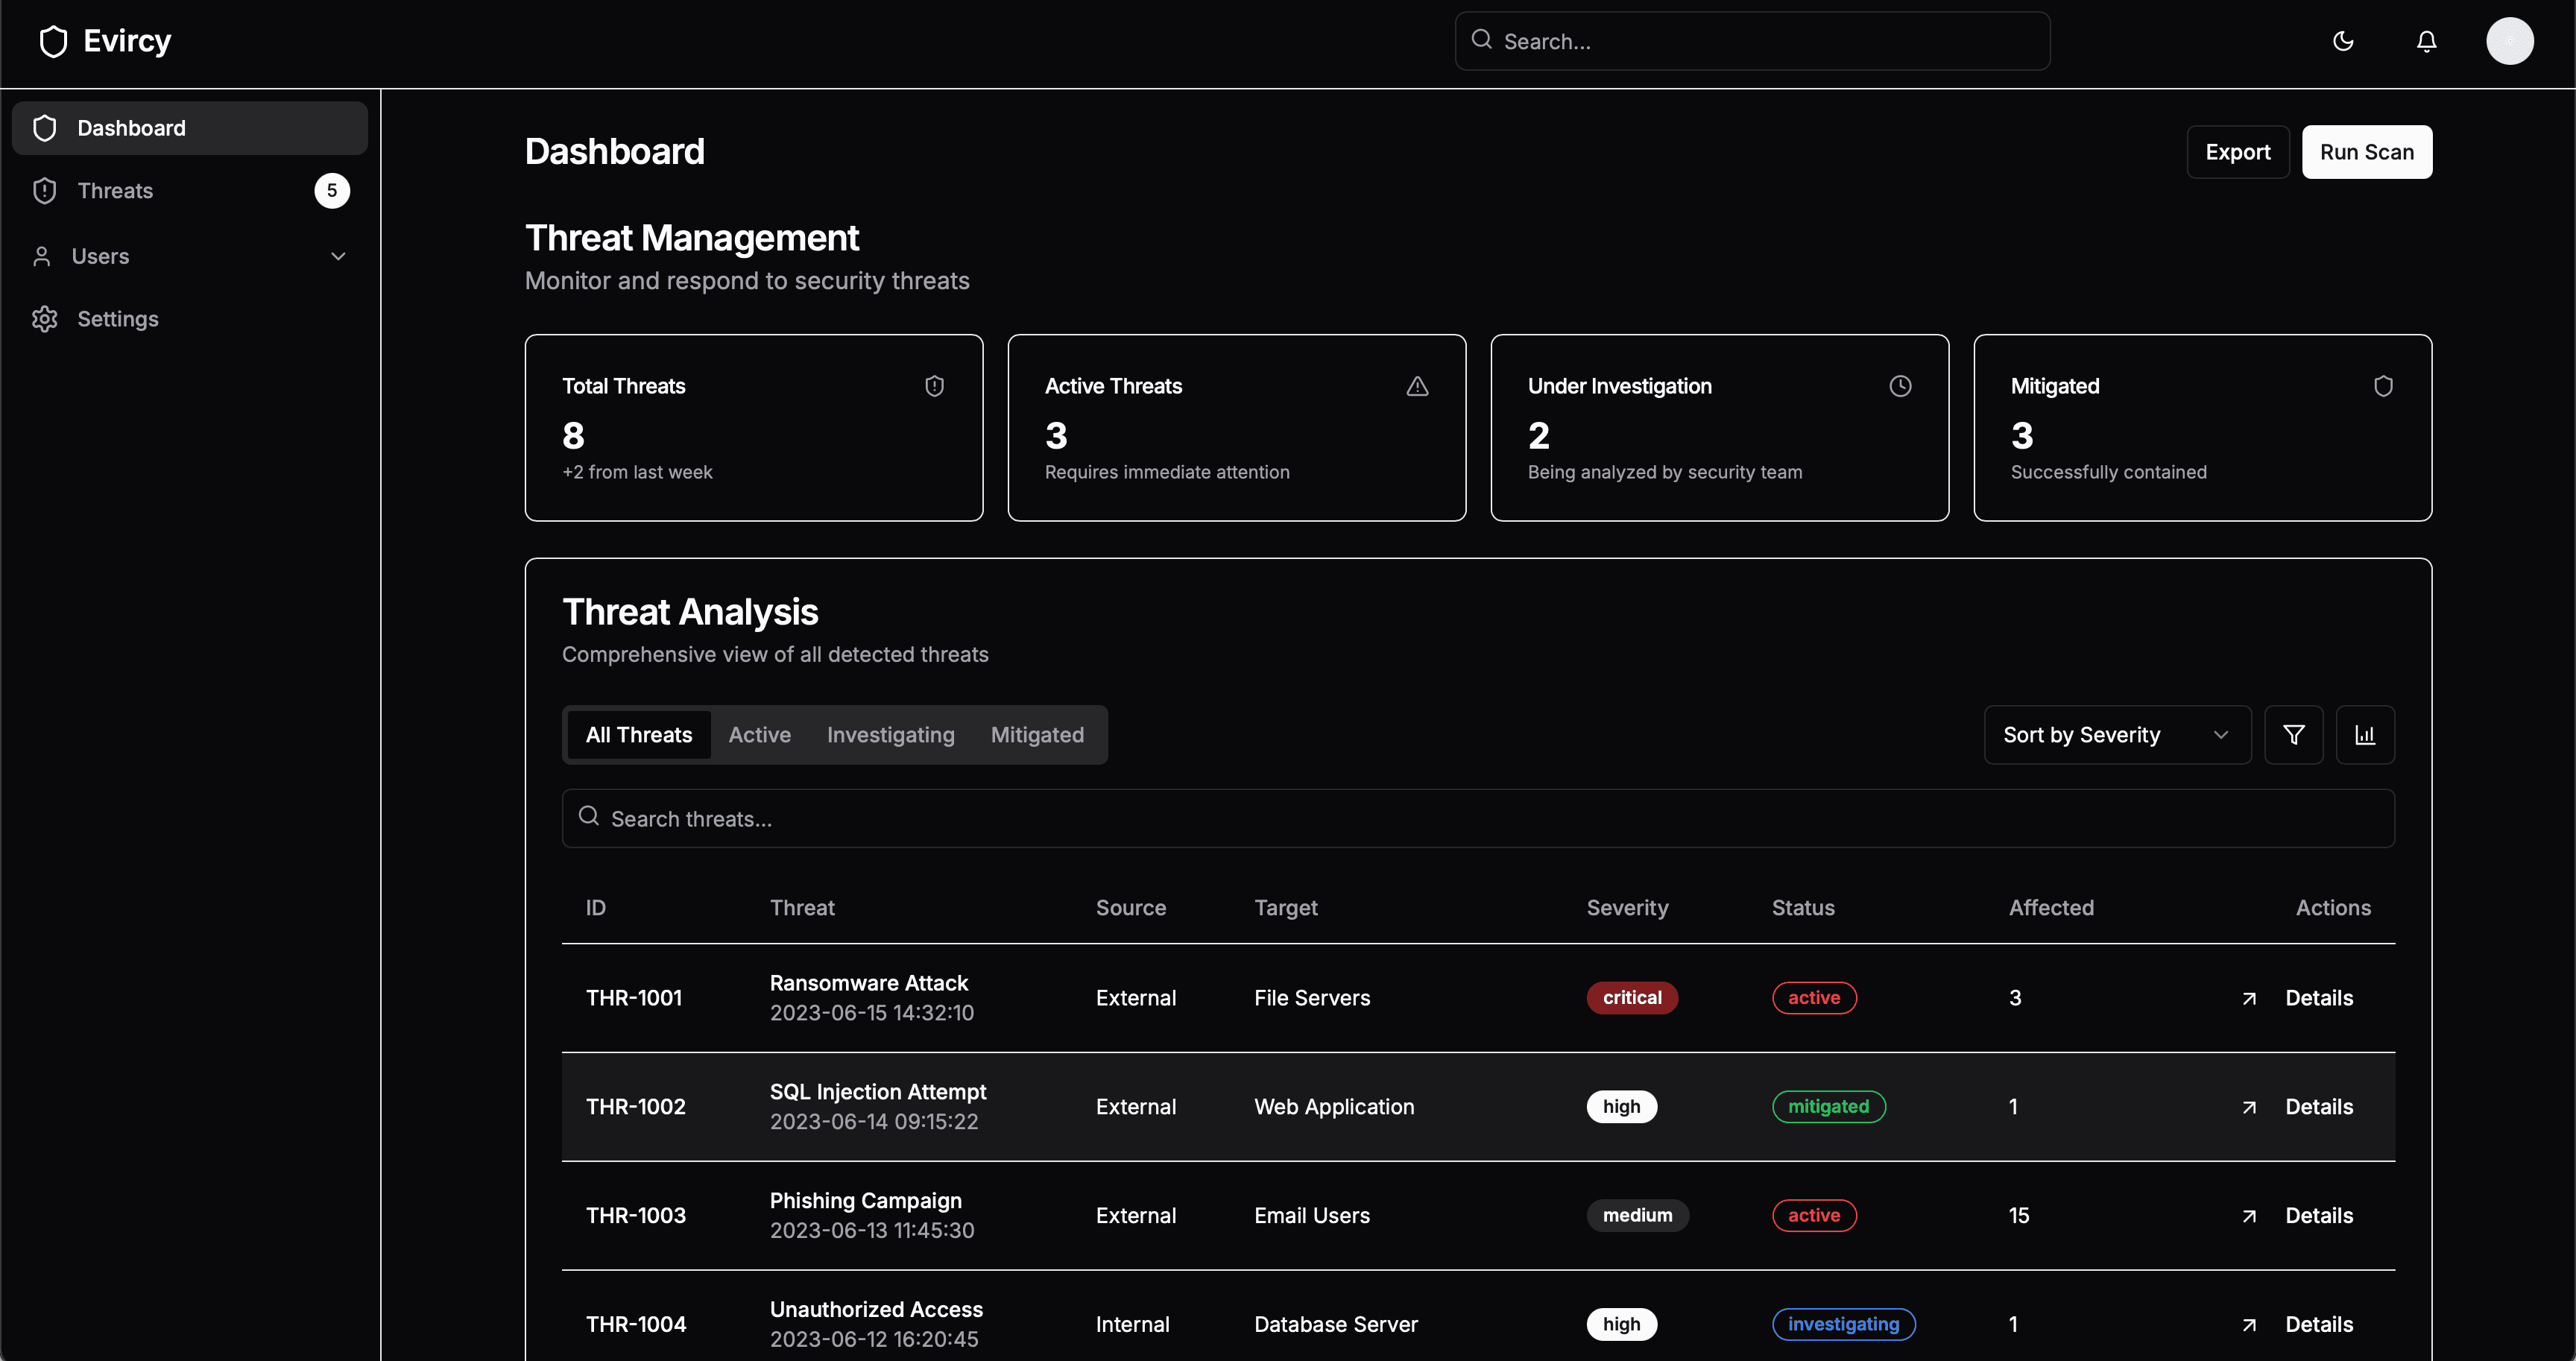Click the Threats shield icon in sidebar

[44, 190]
